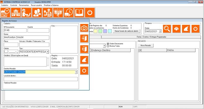Click the Saida time 00:00:00
The height and width of the screenshot is (109, 204).
pyautogui.click(x=67, y=66)
